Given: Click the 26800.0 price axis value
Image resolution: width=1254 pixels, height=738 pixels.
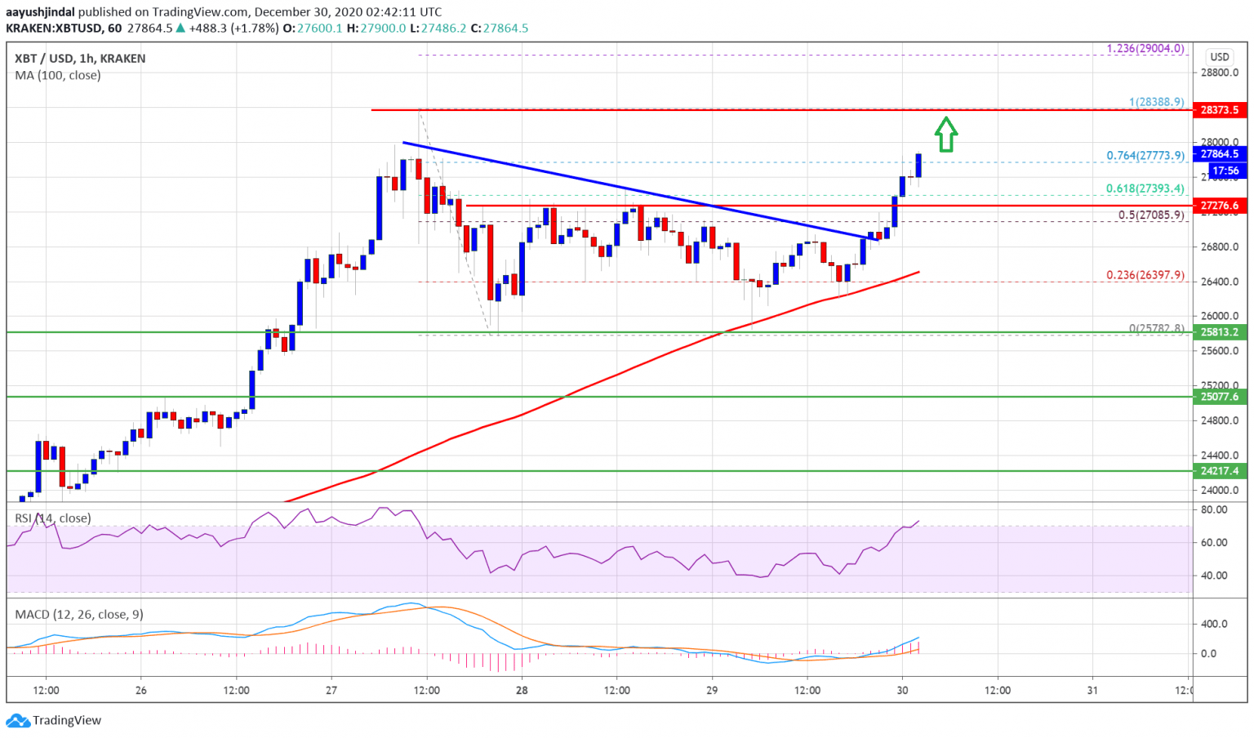Looking at the screenshot, I should pyautogui.click(x=1220, y=247).
